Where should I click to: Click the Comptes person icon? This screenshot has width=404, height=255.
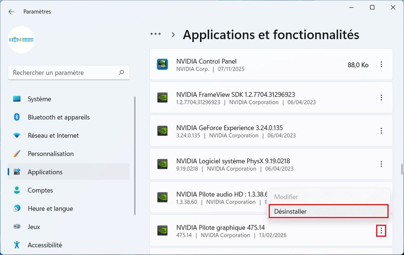click(x=17, y=190)
